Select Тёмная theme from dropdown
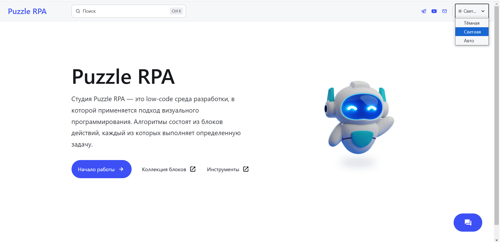The image size is (502, 242). click(x=472, y=23)
